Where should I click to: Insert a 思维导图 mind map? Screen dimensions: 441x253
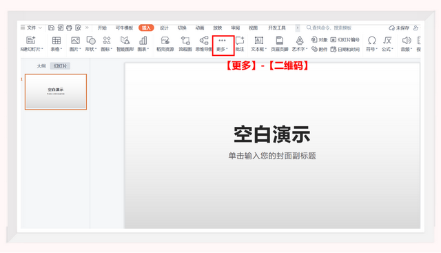pyautogui.click(x=204, y=44)
